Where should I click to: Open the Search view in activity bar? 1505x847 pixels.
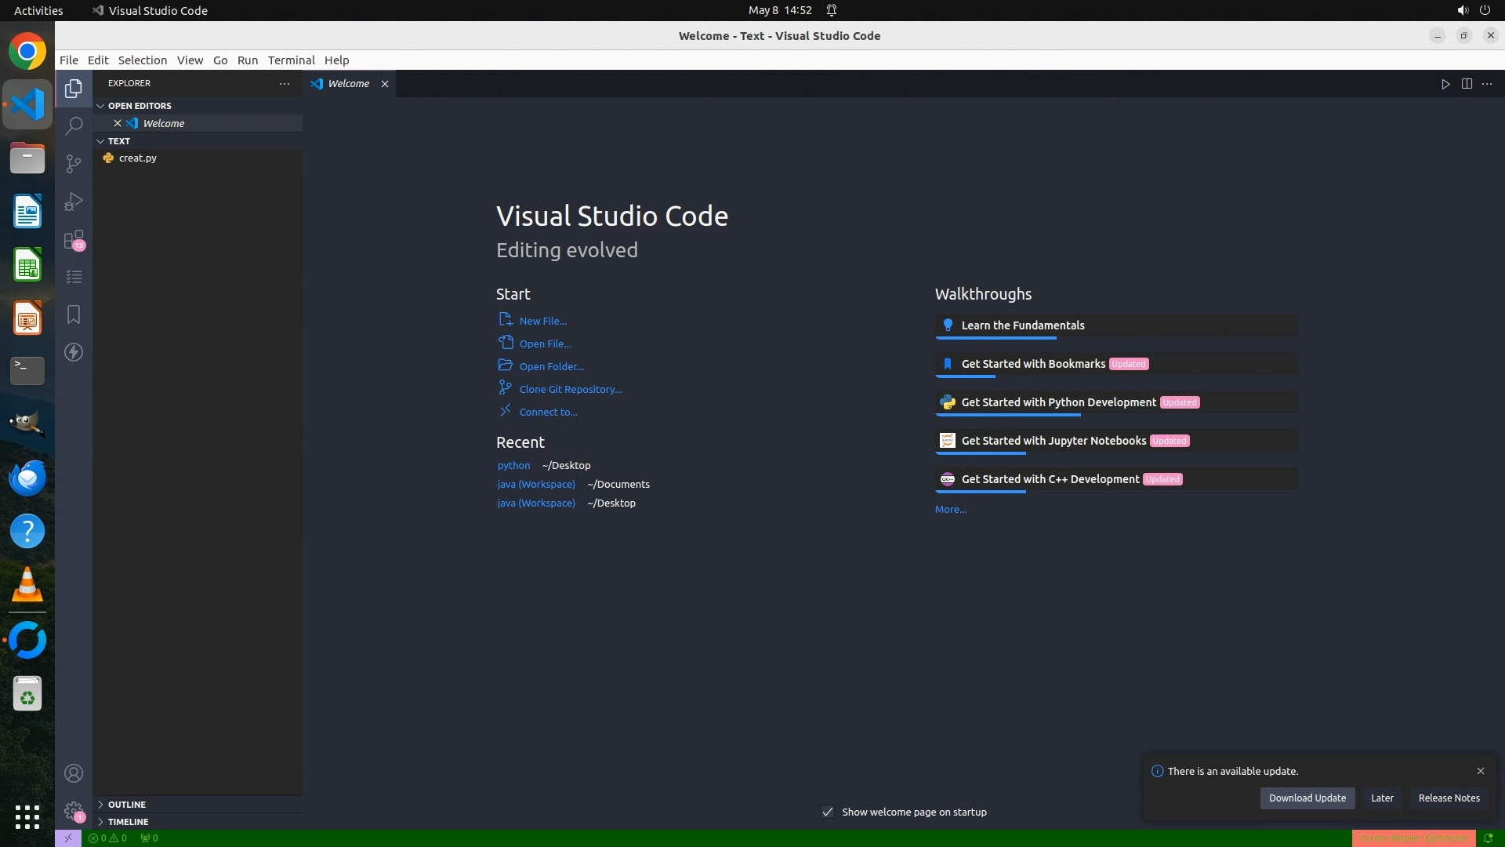[74, 125]
